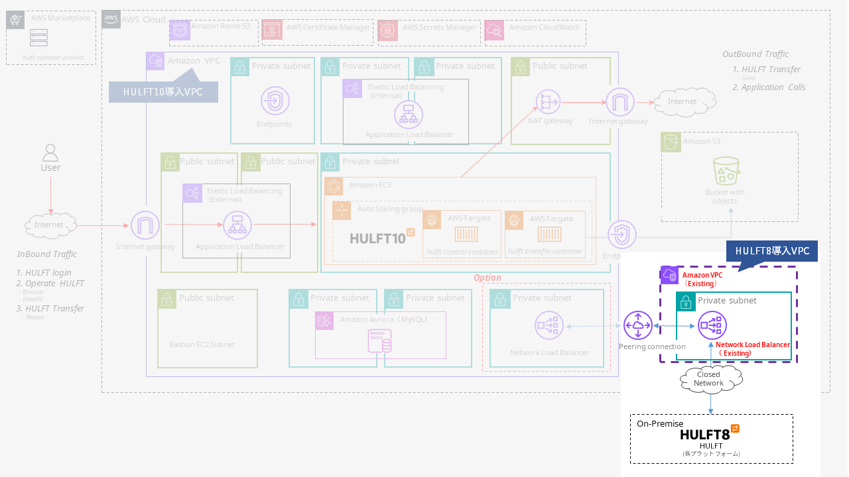Image resolution: width=849 pixels, height=477 pixels.
Task: Click the Peering connection icon
Action: click(x=638, y=325)
